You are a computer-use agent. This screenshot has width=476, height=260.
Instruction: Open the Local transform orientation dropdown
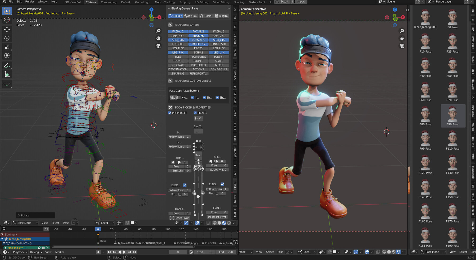click(105, 223)
